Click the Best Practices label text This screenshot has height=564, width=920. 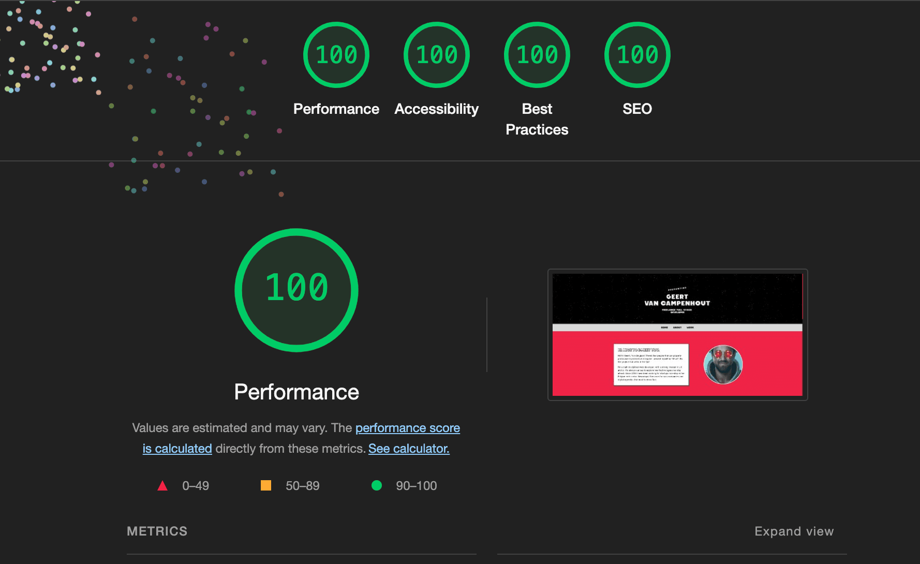click(537, 119)
